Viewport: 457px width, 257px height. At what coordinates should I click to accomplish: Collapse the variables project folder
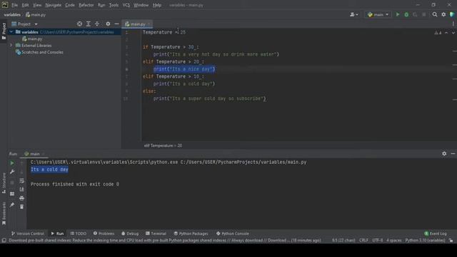click(11, 32)
